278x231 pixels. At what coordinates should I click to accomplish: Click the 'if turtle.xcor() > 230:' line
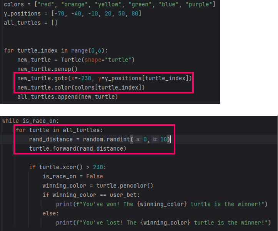click(x=68, y=167)
